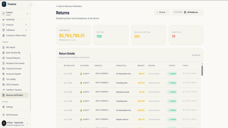Viewport: 228px width, 128px height.
Task: Click the user avatar for chintan Sopariwala
Action: [x=4, y=123]
